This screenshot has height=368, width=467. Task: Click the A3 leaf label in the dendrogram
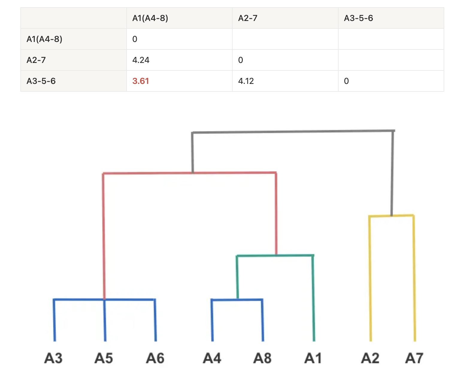[53, 358]
